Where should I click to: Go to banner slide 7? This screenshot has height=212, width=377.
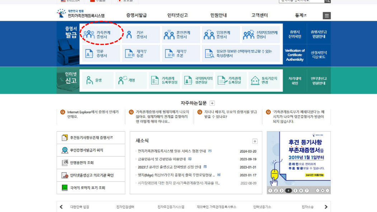click(307, 191)
